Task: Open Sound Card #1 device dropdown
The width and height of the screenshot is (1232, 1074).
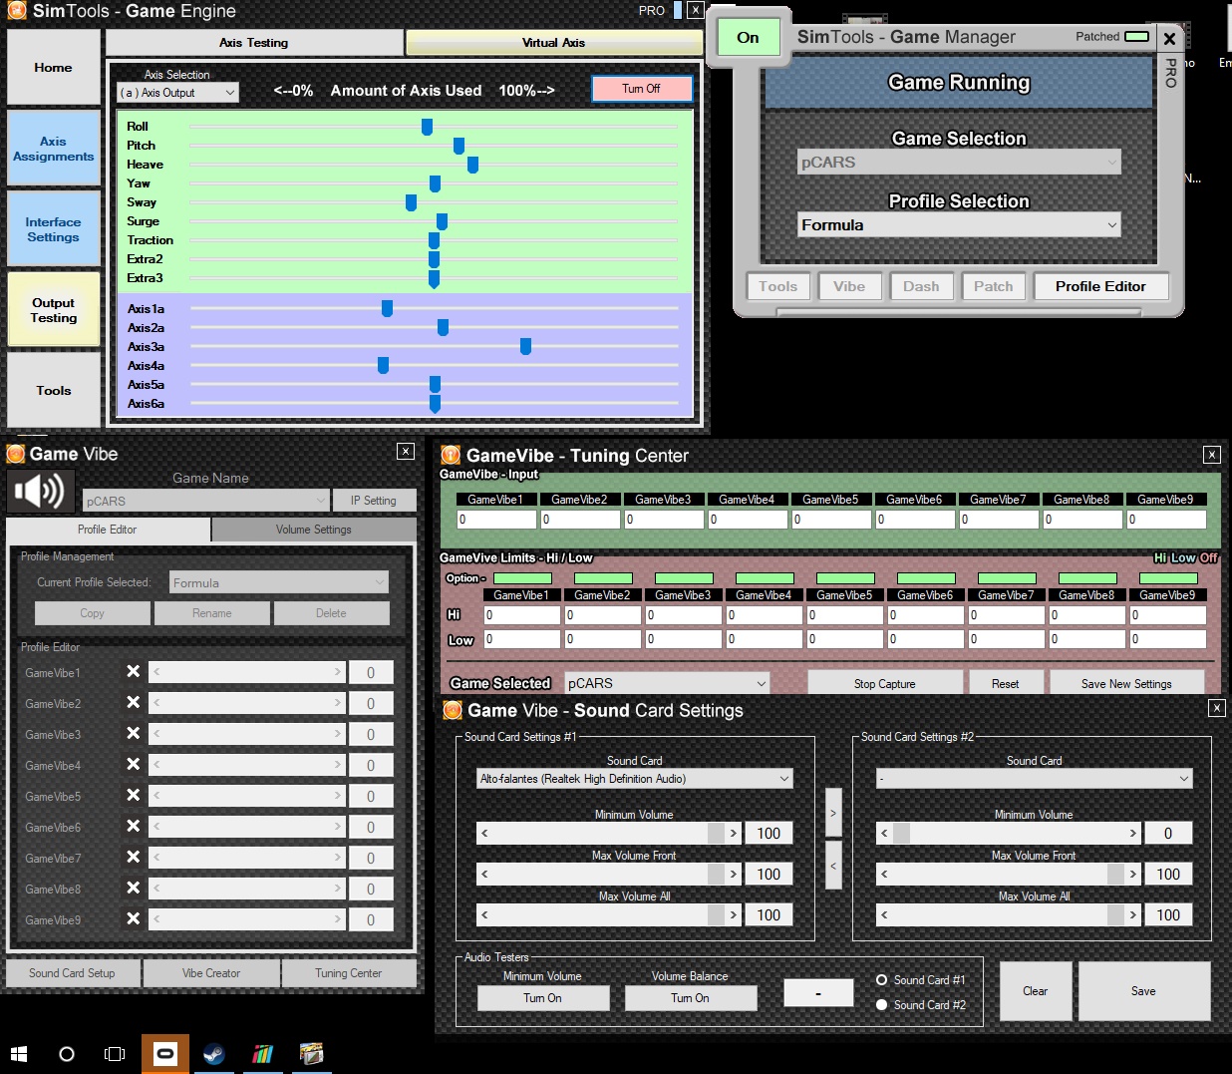Action: coord(634,779)
